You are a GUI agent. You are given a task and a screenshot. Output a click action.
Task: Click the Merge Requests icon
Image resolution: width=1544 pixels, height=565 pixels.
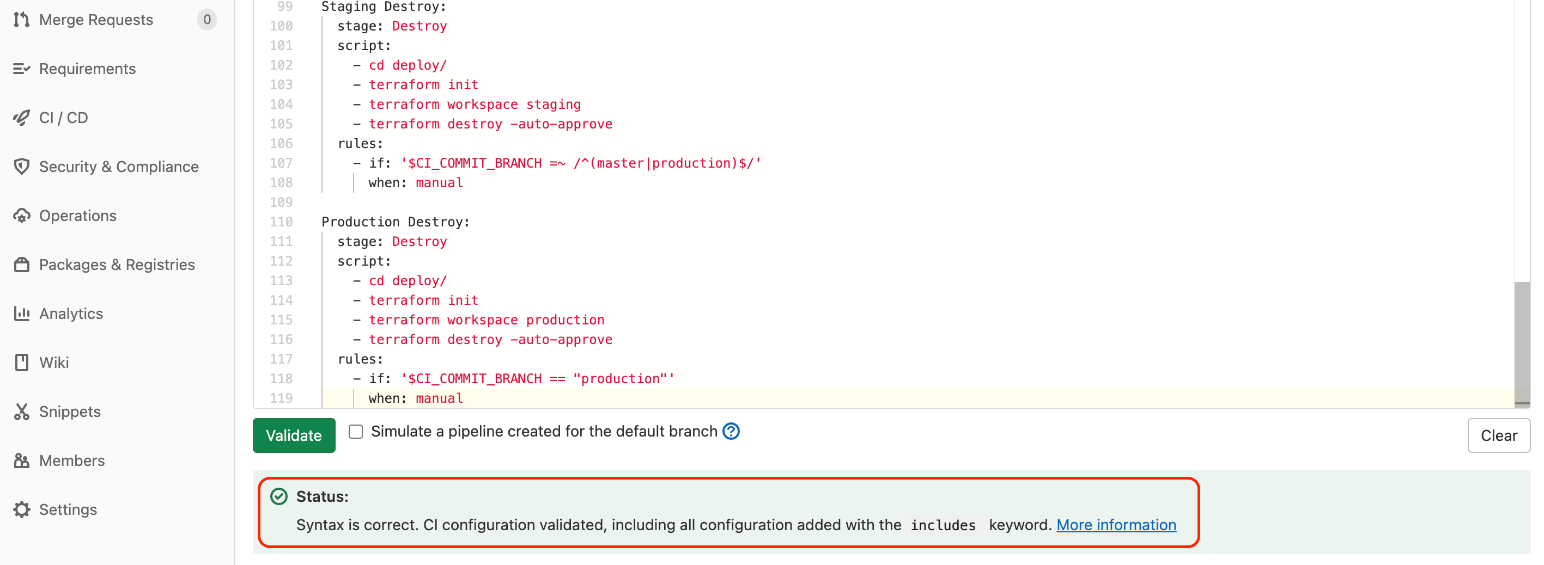click(x=22, y=20)
